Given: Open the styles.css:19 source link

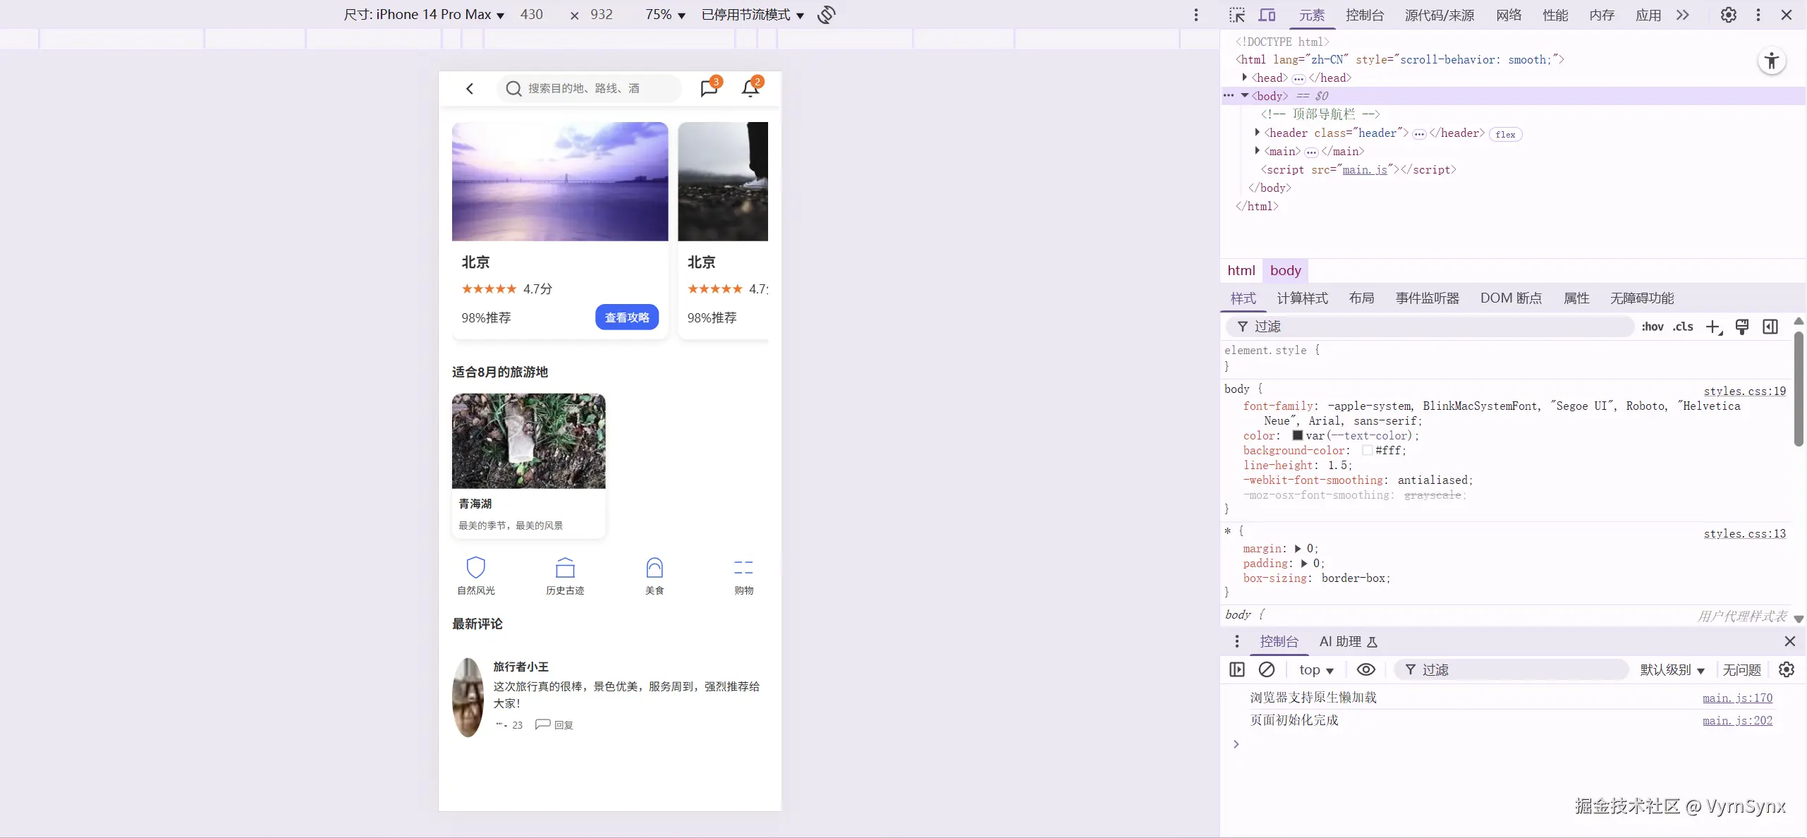Looking at the screenshot, I should [x=1744, y=391].
